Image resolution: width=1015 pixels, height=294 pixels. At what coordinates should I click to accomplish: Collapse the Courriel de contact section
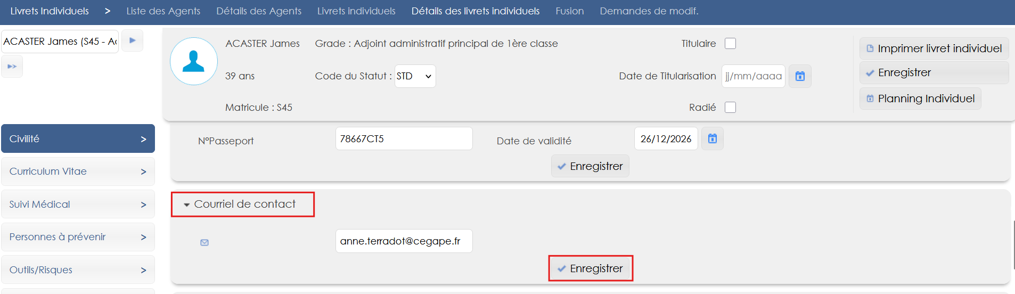click(x=186, y=205)
